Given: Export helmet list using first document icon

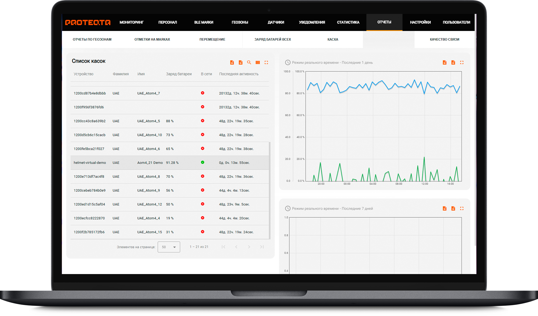Looking at the screenshot, I should (232, 62).
